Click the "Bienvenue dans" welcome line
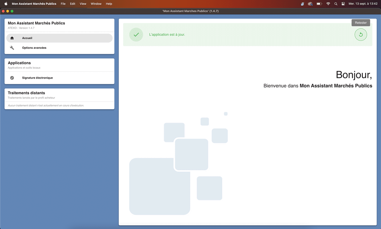Image resolution: width=381 pixels, height=229 pixels. point(318,85)
